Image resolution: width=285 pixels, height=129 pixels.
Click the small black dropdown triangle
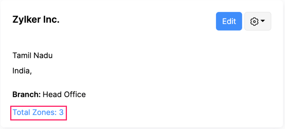coord(262,21)
